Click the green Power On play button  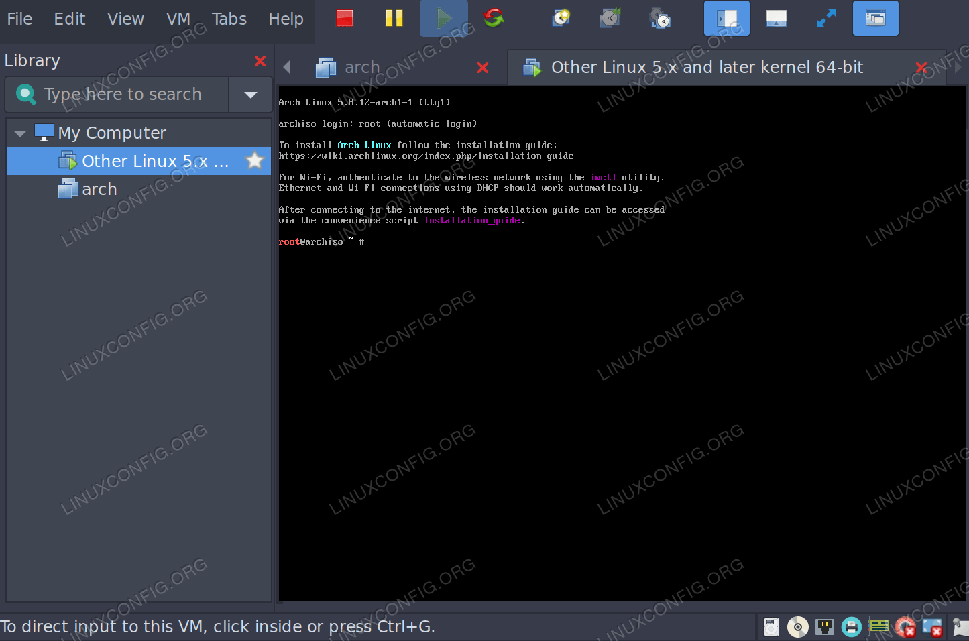point(444,18)
